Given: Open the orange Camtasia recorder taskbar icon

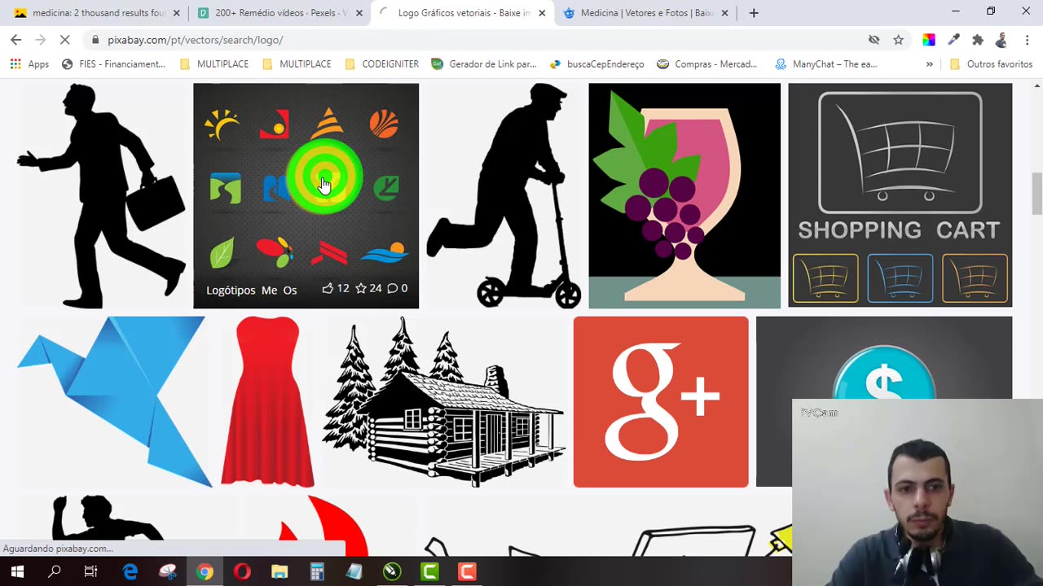Looking at the screenshot, I should click(x=467, y=571).
